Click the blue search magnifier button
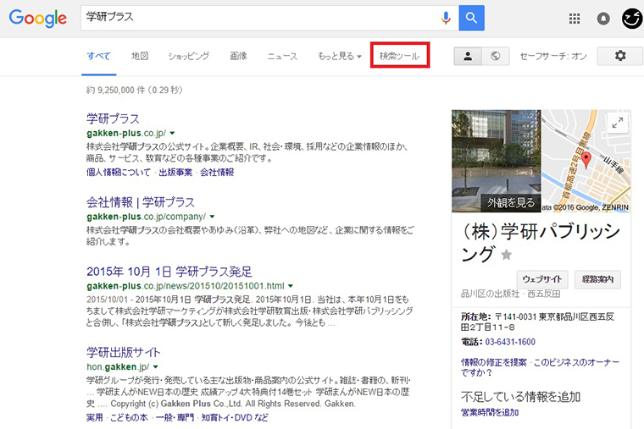Viewport: 644px width, 429px height. point(471,18)
